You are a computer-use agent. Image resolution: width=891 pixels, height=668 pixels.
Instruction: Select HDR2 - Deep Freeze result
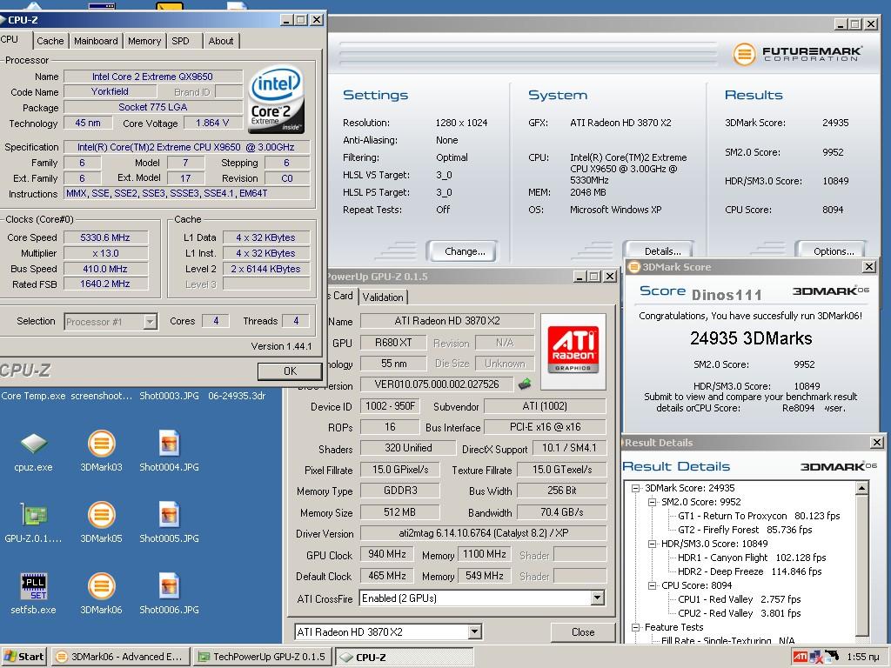(749, 571)
